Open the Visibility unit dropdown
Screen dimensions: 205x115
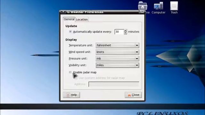117,65
